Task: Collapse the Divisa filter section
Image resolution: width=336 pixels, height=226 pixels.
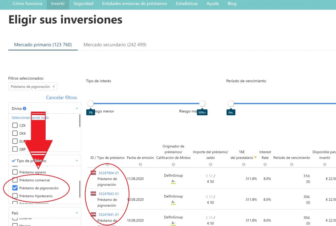Action: point(77,108)
